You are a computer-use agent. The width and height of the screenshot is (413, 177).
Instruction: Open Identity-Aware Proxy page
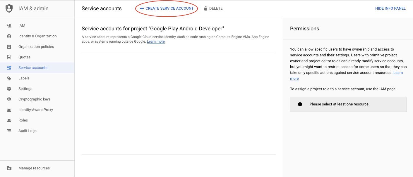(37, 110)
